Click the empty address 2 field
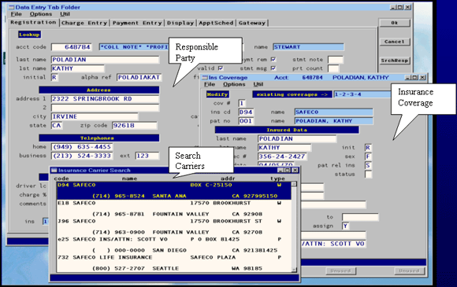Image resolution: width=457 pixels, height=287 pixels. (105, 108)
